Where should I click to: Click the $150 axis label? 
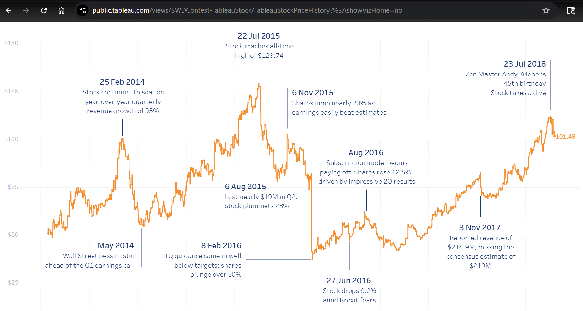[11, 43]
